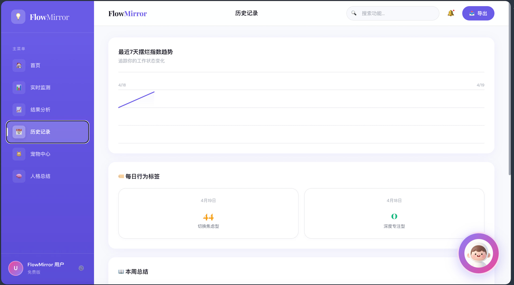Viewport: 514px width, 285px height.
Task: Click the search magnifier icon
Action: (x=354, y=13)
